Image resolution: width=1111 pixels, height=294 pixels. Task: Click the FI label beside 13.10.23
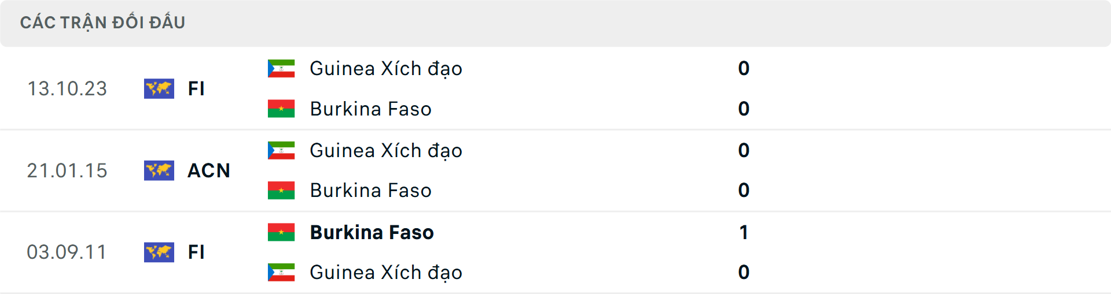click(196, 88)
